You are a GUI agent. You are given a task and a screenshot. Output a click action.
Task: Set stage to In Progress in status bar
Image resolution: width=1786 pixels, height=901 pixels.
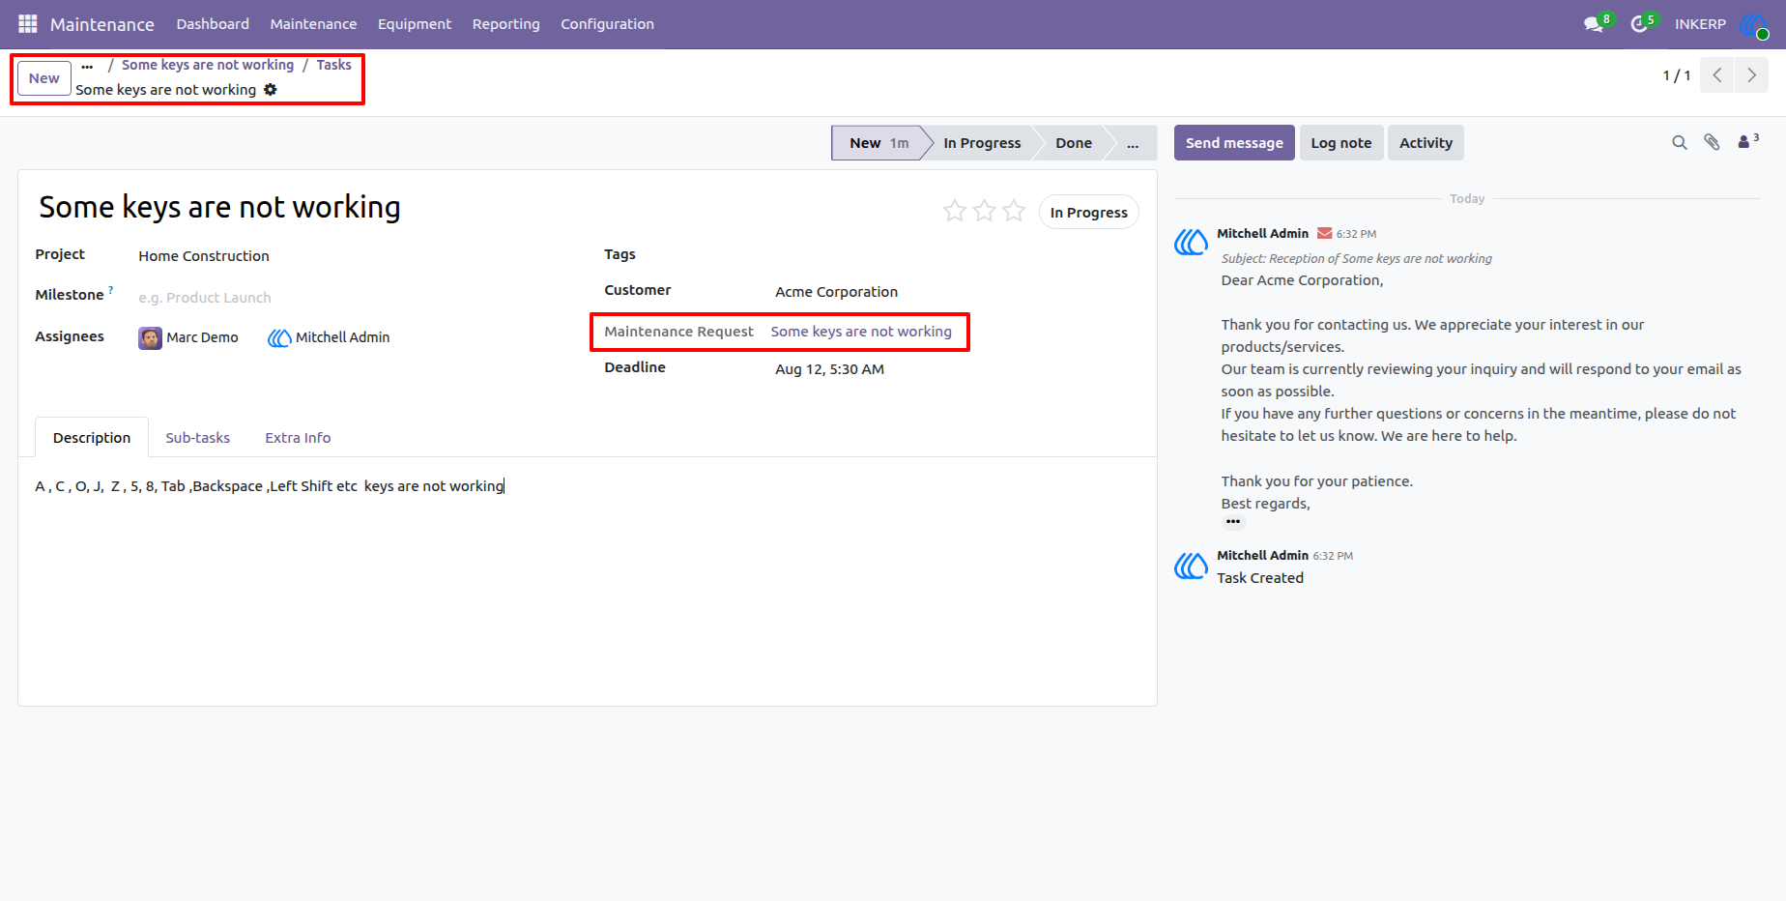(982, 143)
